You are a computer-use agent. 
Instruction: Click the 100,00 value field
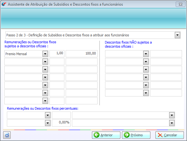coord(82,54)
